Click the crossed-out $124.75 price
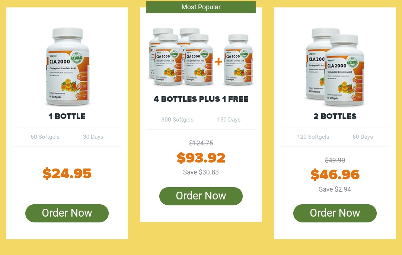The height and width of the screenshot is (255, 402). (x=201, y=143)
